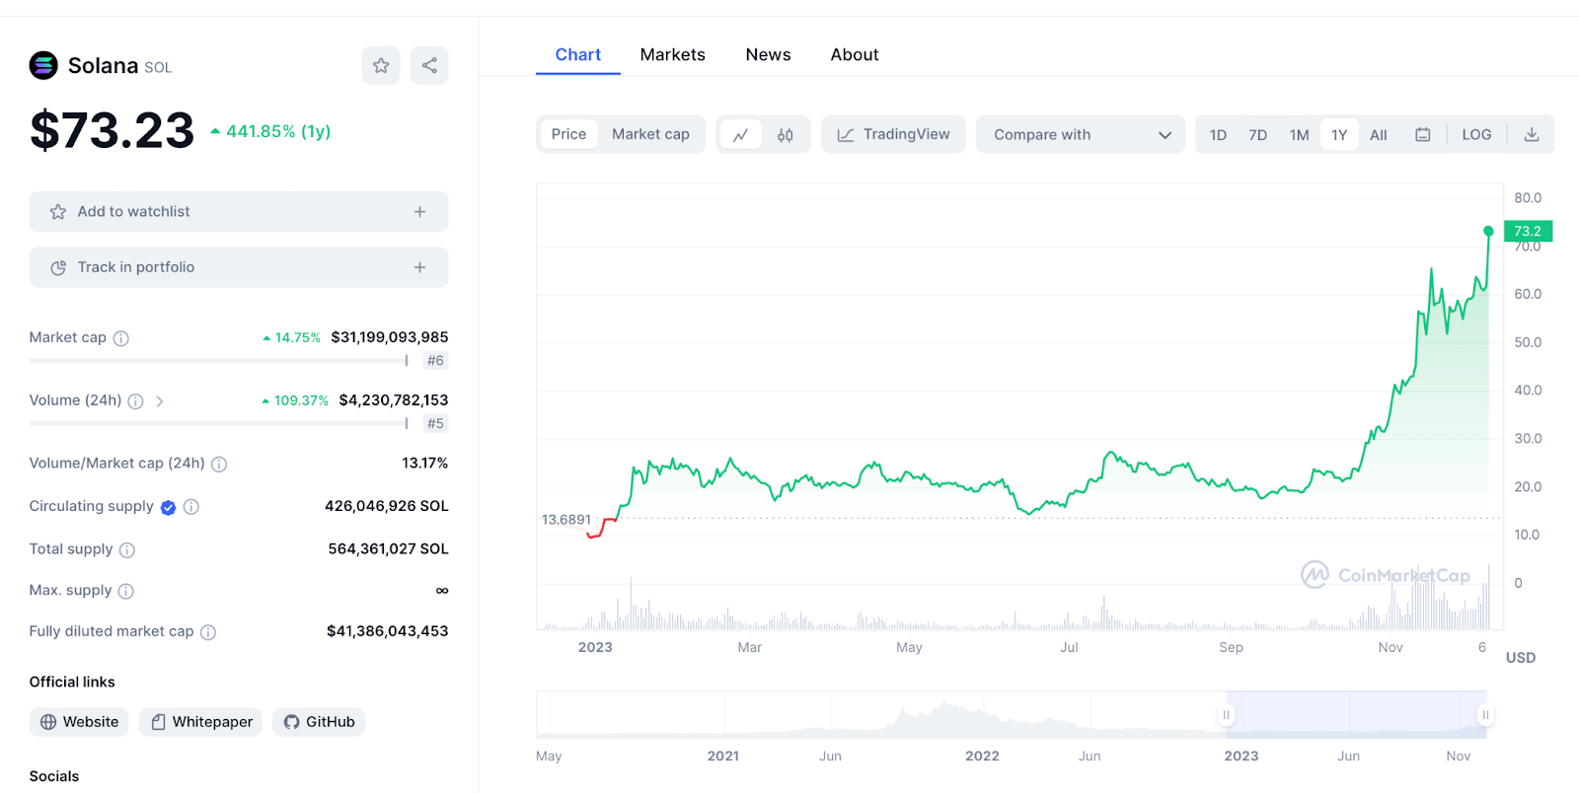1579x793 pixels.
Task: Click the Volume (24h) info icon
Action: coord(136,401)
